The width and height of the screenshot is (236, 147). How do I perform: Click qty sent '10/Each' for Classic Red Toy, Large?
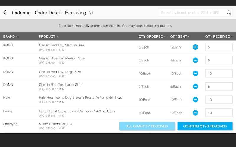pos(176,73)
